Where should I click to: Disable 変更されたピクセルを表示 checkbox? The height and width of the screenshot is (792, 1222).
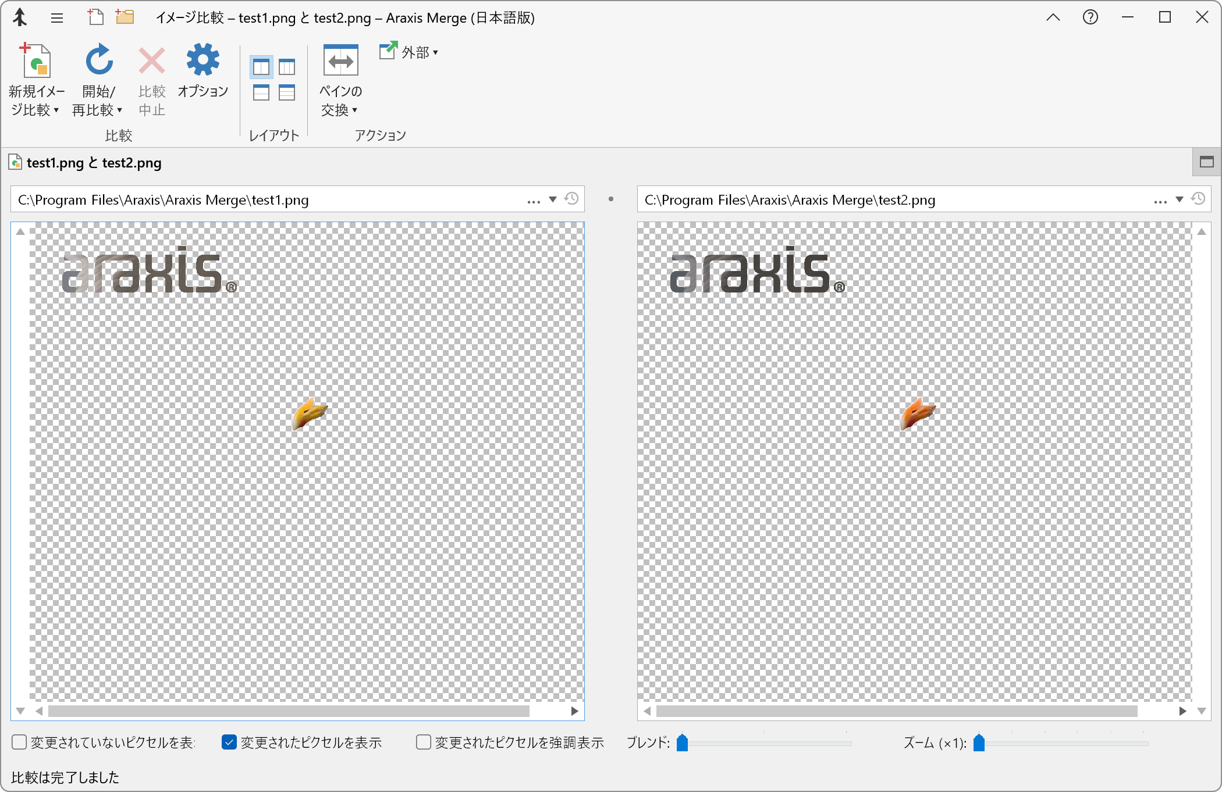(229, 742)
